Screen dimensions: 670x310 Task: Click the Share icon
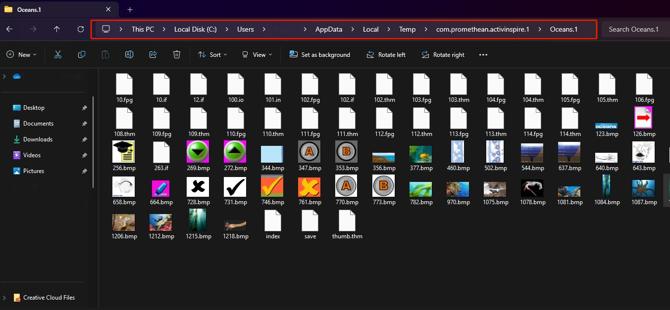[x=153, y=54]
